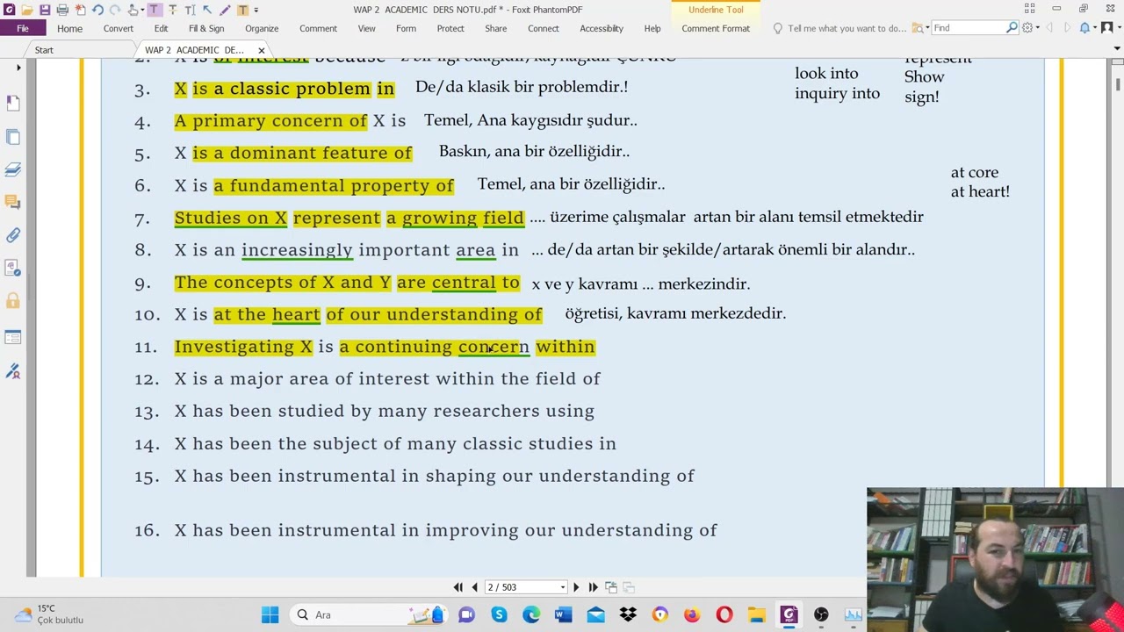Open Word from the taskbar
1124x632 pixels.
(563, 614)
